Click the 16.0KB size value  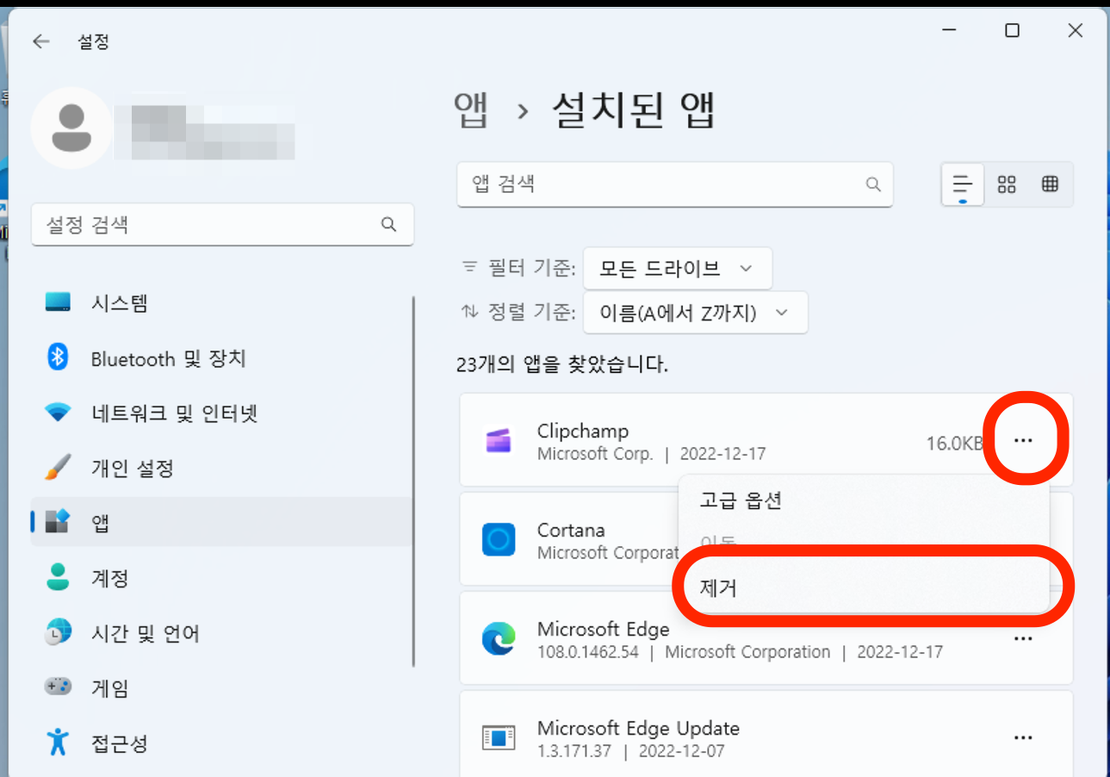point(954,443)
